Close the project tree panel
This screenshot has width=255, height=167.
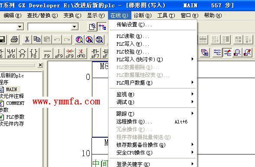pyautogui.click(x=40, y=65)
